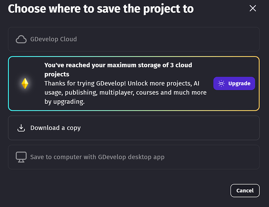Viewport: 269px width, 207px height.
Task: Click the yellow gem icon in the upgrade banner
Action: 25,83
